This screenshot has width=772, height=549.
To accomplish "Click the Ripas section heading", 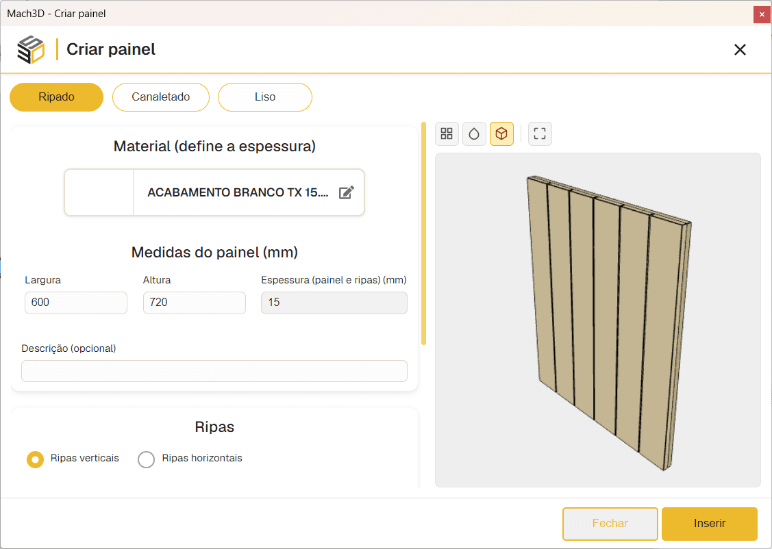I will [x=214, y=426].
